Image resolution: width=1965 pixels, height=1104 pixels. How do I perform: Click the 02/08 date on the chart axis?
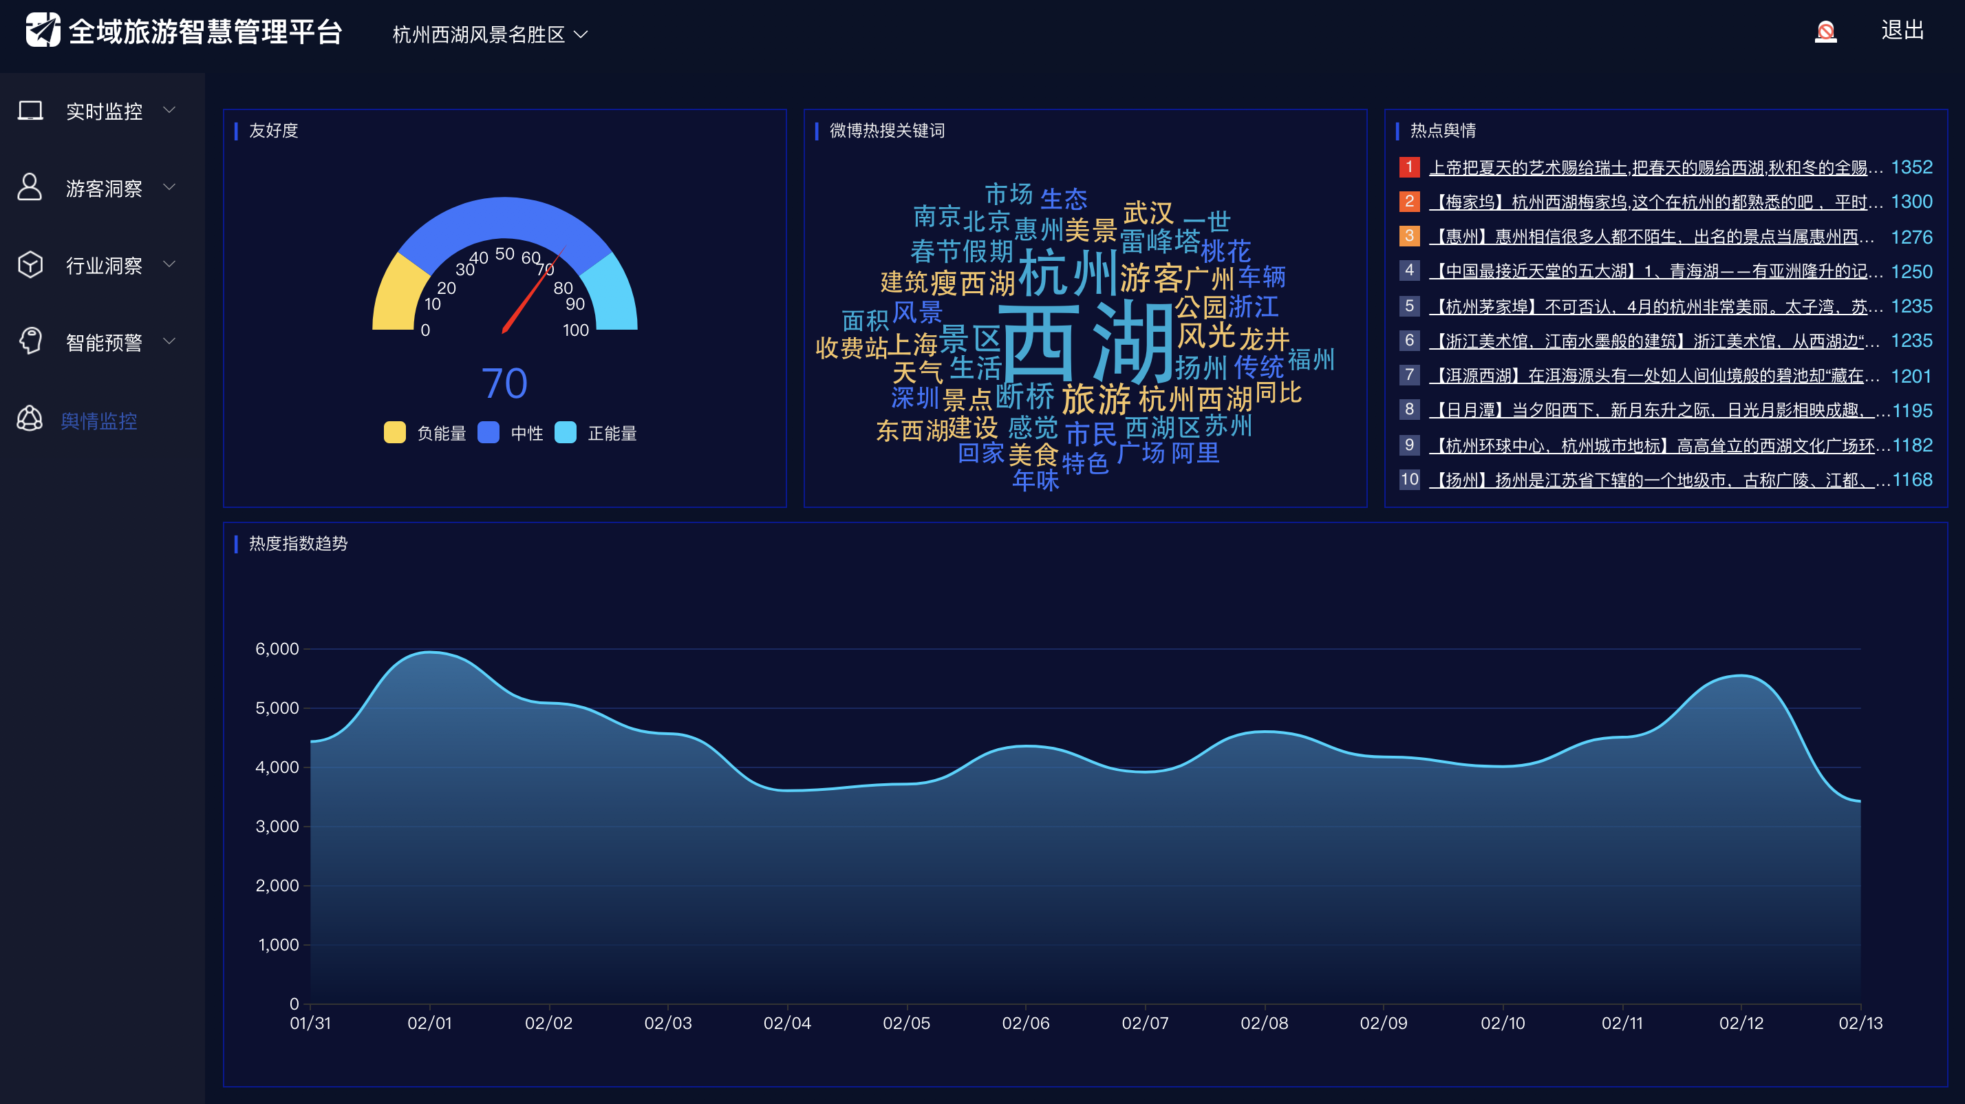pos(1264,1023)
